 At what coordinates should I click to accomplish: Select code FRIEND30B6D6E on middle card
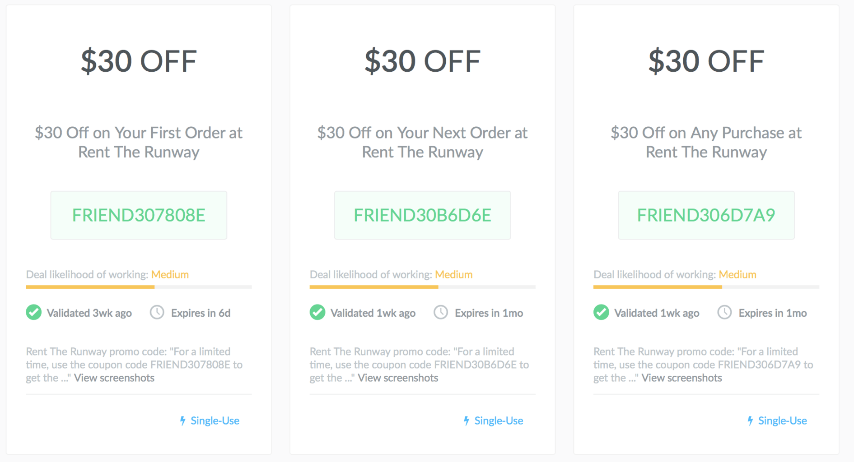pyautogui.click(x=422, y=215)
